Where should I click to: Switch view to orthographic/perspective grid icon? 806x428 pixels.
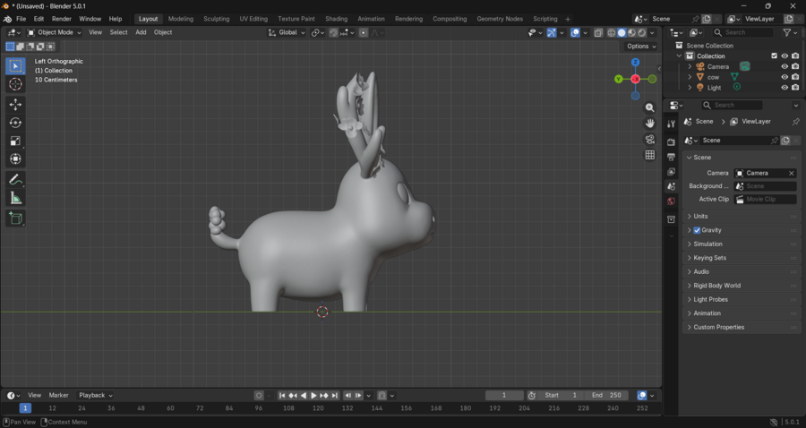[x=650, y=155]
